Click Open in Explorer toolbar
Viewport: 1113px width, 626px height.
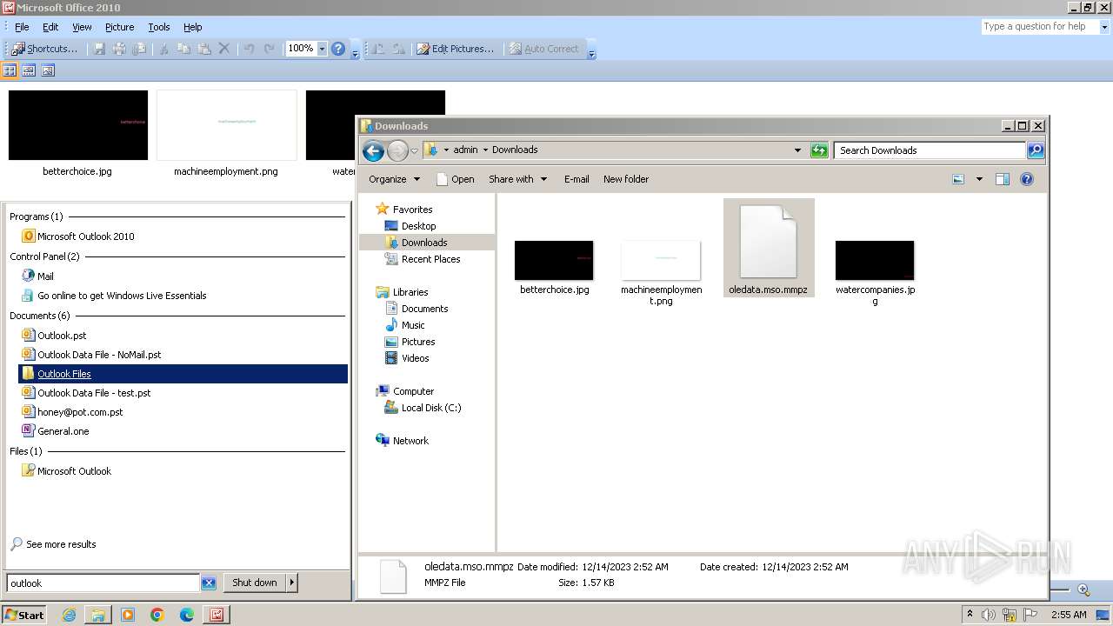pos(455,179)
